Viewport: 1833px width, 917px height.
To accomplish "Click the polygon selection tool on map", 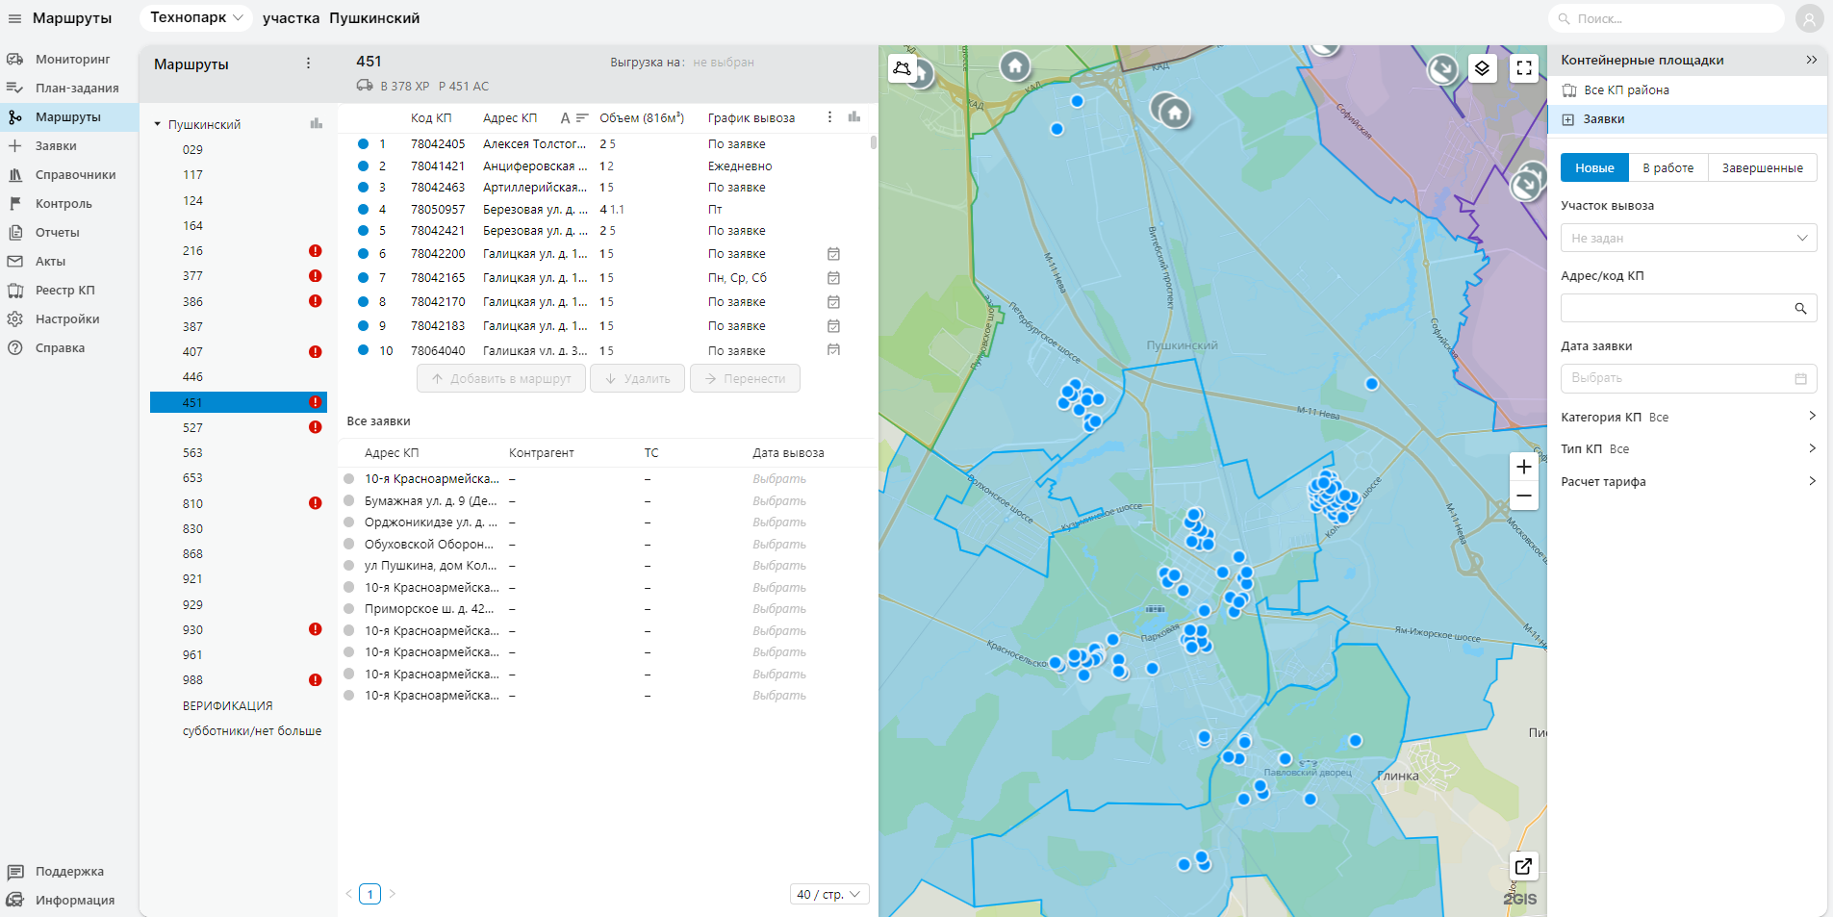I will point(902,68).
